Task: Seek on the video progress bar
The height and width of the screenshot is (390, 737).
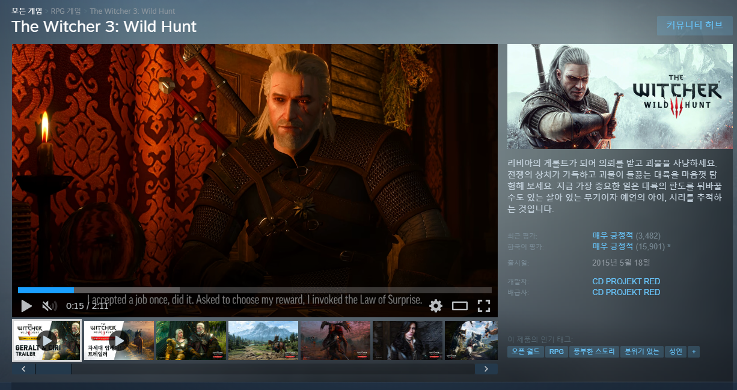Action: click(x=255, y=290)
